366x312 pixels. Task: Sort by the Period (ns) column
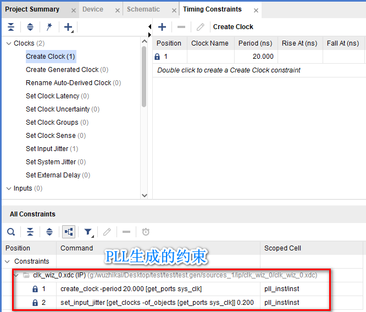tap(256, 43)
